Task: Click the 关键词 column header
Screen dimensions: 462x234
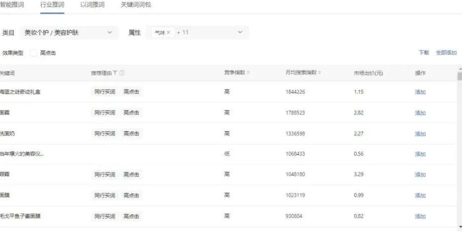Action: click(x=7, y=73)
